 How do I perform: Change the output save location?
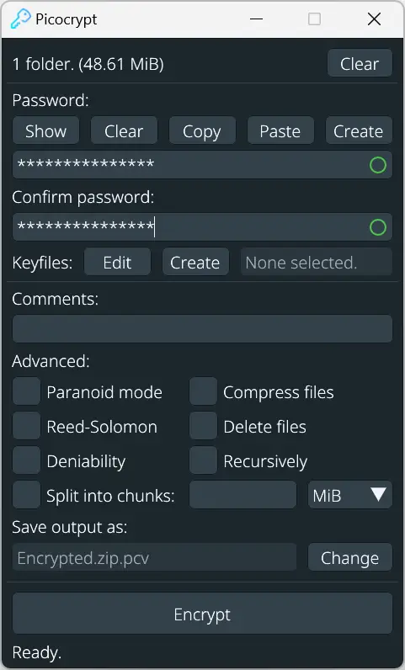tap(349, 557)
